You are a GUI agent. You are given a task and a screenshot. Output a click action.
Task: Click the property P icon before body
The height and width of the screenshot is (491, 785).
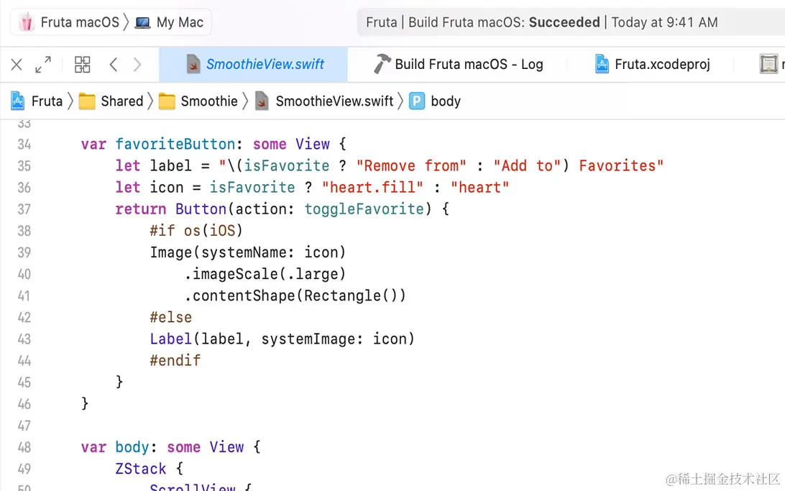(416, 101)
